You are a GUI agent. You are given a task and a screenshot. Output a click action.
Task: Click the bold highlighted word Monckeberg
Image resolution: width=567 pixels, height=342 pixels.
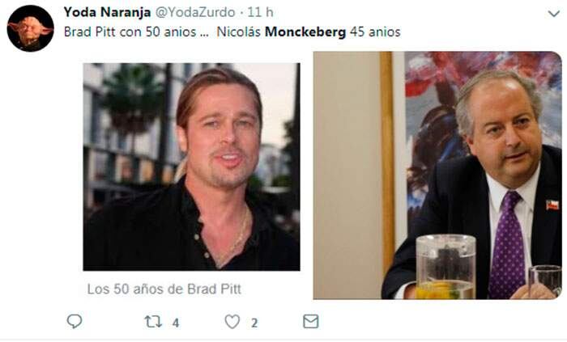tap(305, 32)
